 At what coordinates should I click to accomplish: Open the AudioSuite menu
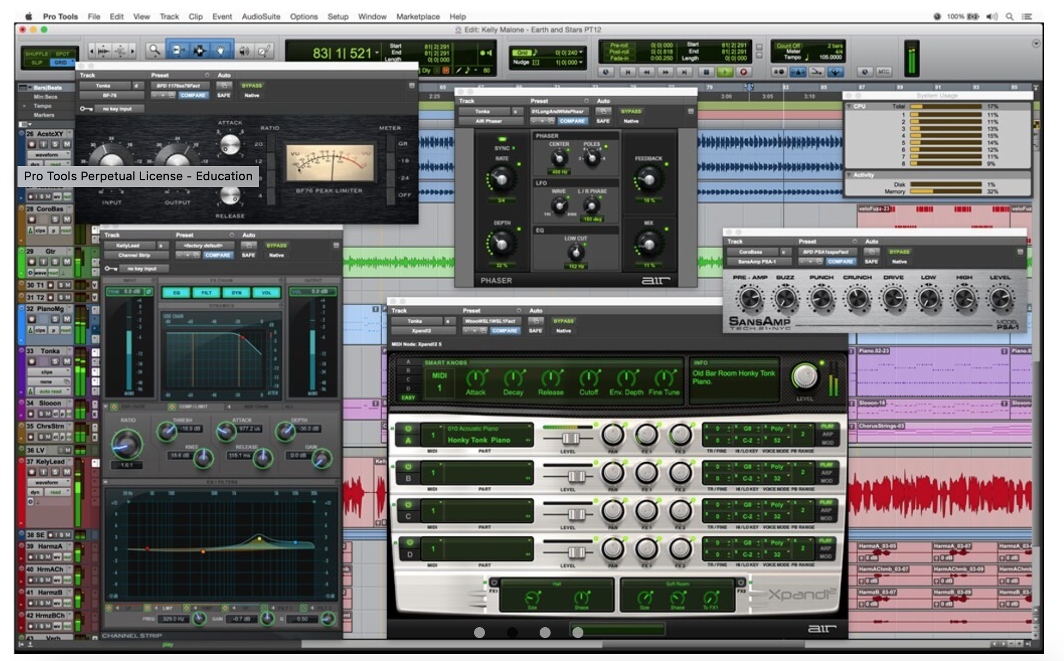(261, 16)
